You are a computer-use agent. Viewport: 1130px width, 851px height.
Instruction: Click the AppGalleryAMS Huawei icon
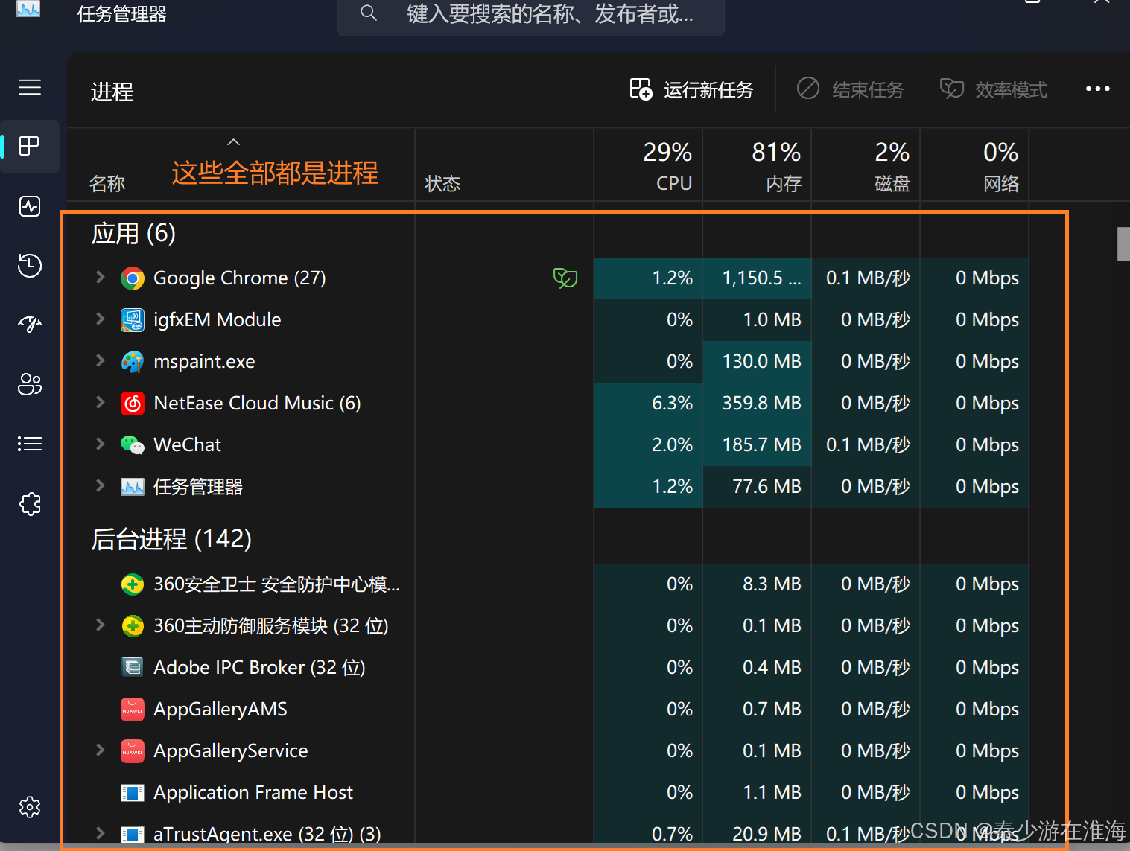pyautogui.click(x=133, y=710)
